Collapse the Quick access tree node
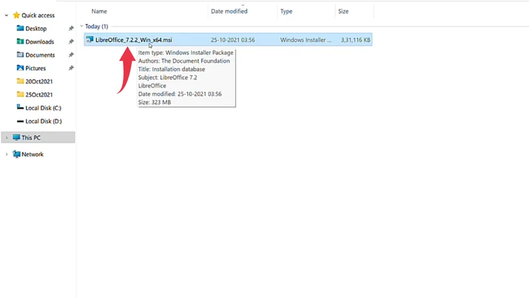 coord(7,15)
